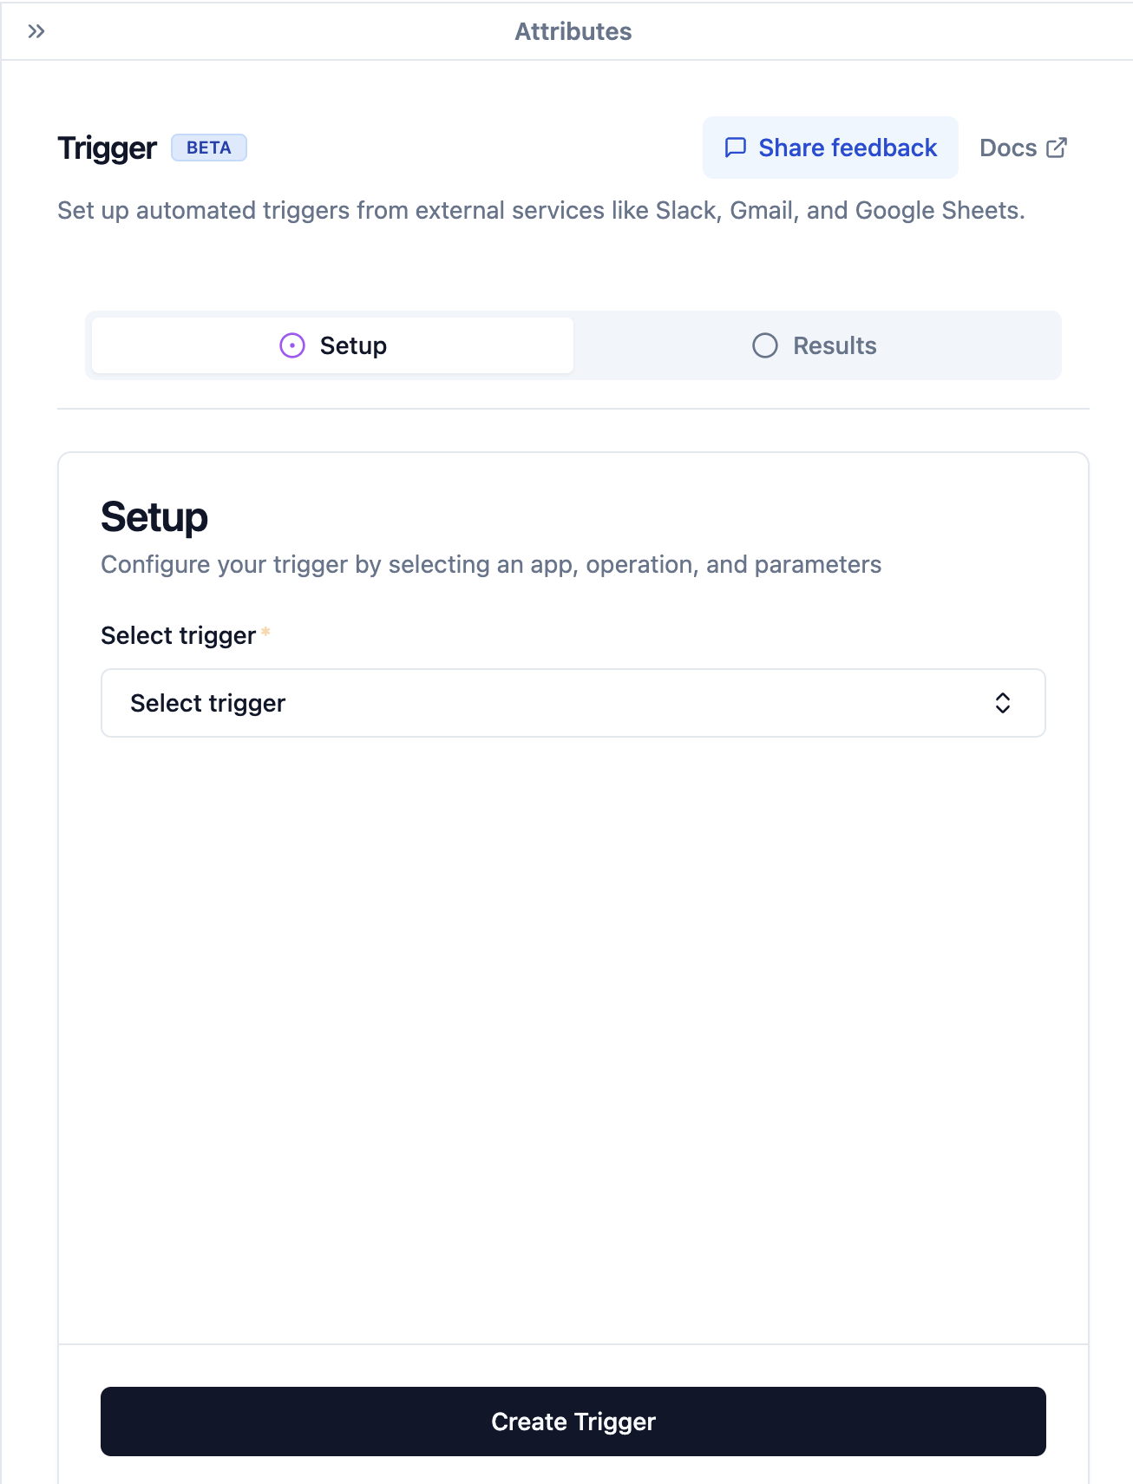Click the Select trigger field label
The height and width of the screenshot is (1484, 1133).
[178, 635]
